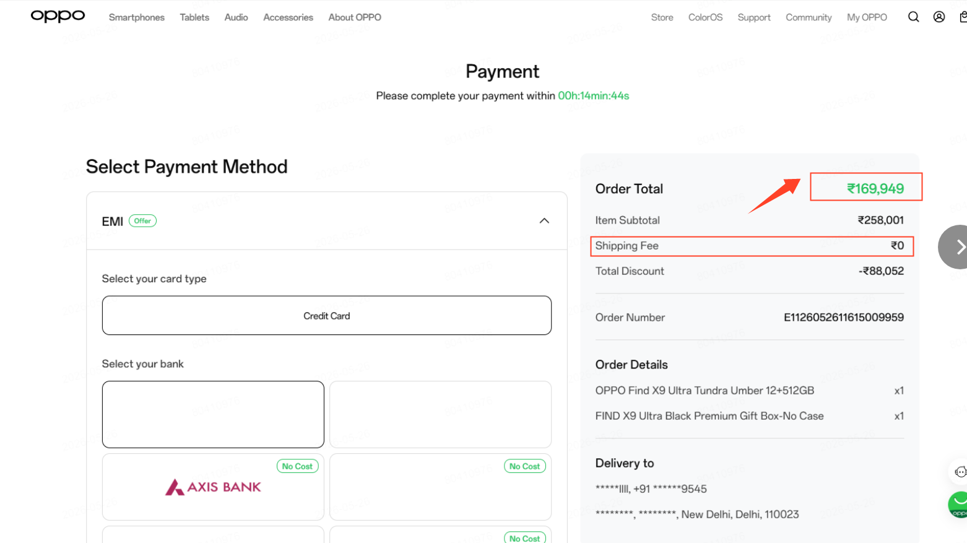Select the first blank bank card
Screen dimensions: 967x543
point(213,414)
